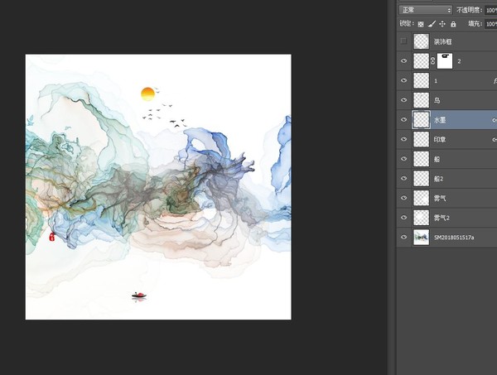The height and width of the screenshot is (375, 497).
Task: Show the hidden 装饰框 layer
Action: [403, 41]
